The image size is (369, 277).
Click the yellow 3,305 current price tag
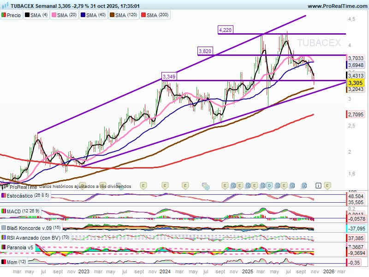(355, 83)
